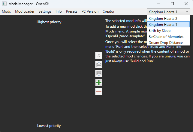
Task: Move selected mod to top priority
Action: click(99, 55)
